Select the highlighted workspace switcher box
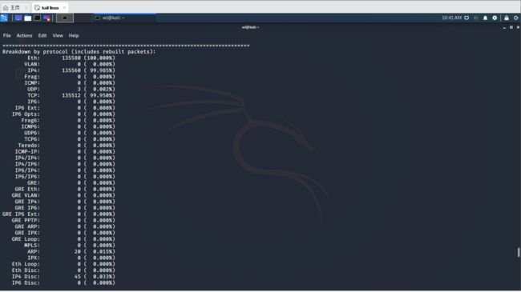This screenshot has height=292, width=521. [x=65, y=18]
